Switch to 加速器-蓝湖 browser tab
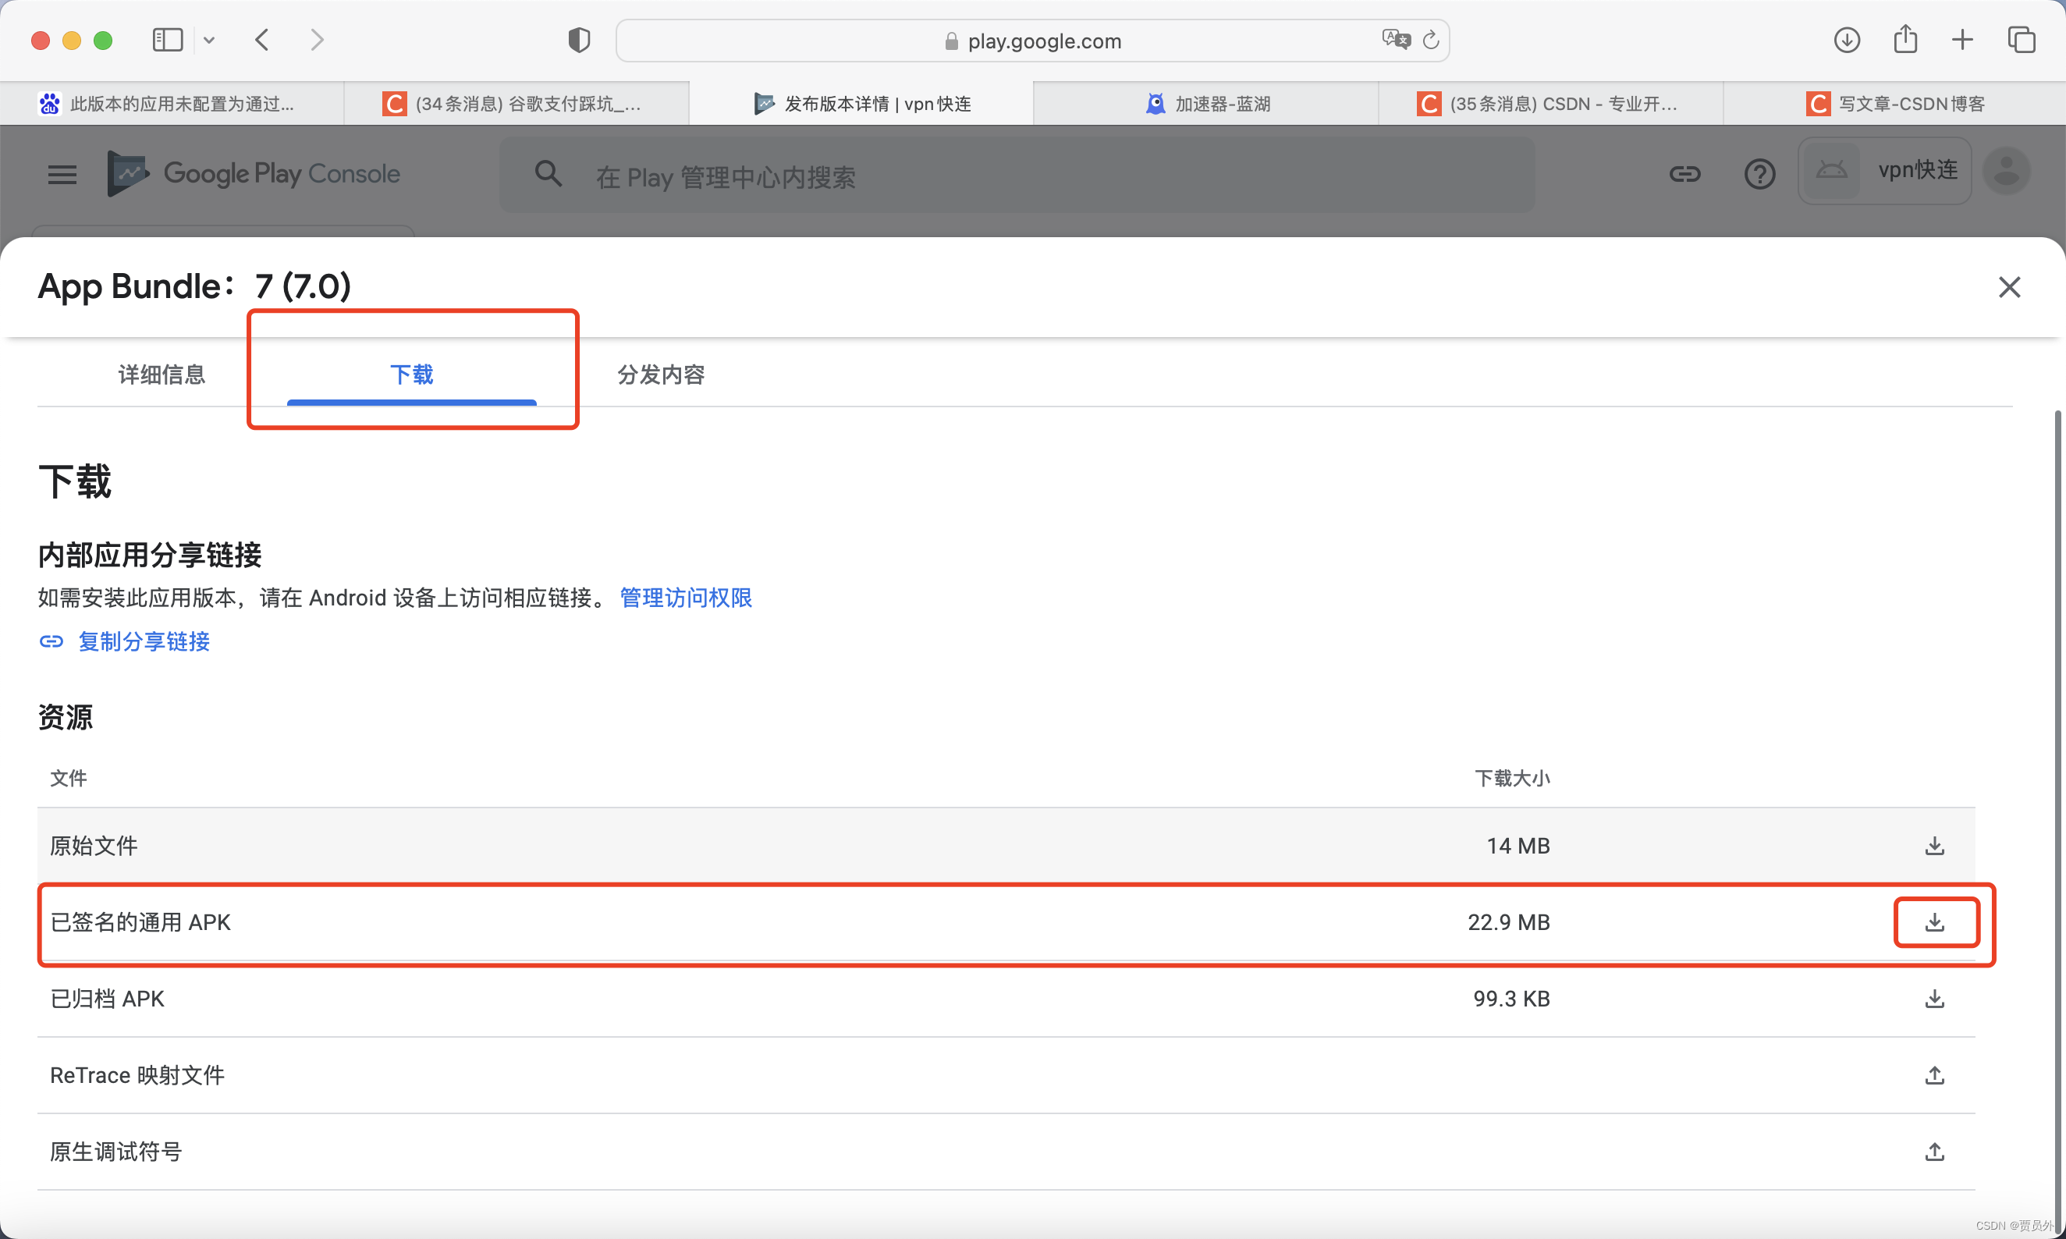This screenshot has width=2066, height=1239. [1205, 104]
